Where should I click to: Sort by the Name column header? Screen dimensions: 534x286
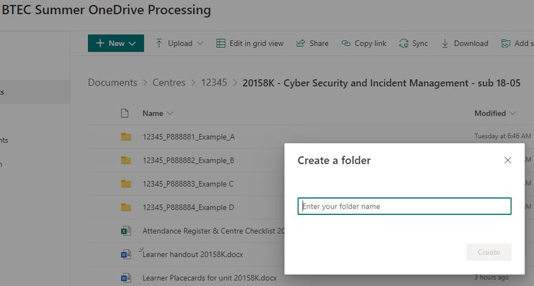[153, 113]
